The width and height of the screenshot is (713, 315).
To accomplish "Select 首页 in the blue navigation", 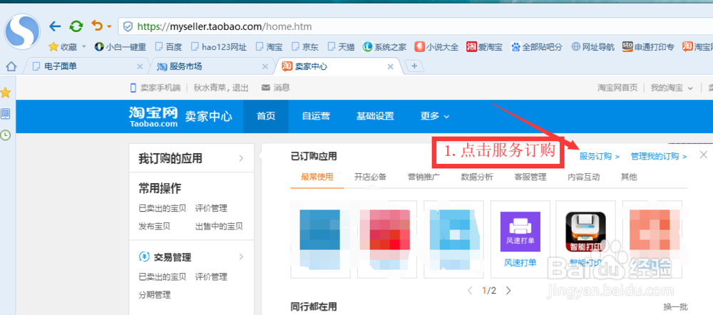I will tap(266, 116).
